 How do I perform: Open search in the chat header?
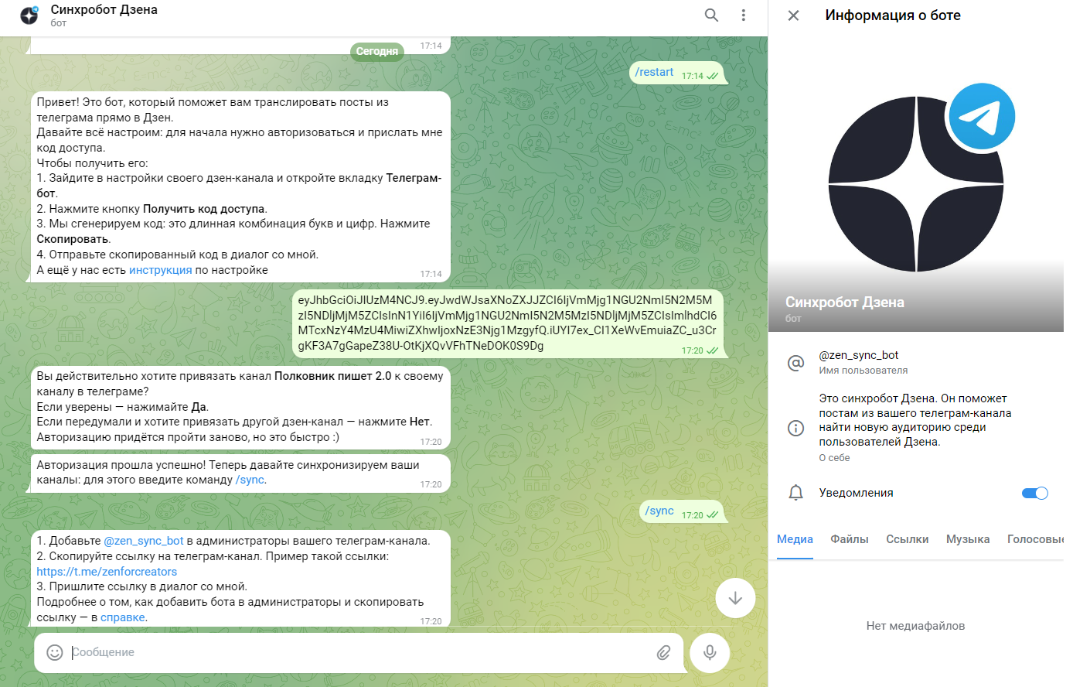(x=711, y=15)
